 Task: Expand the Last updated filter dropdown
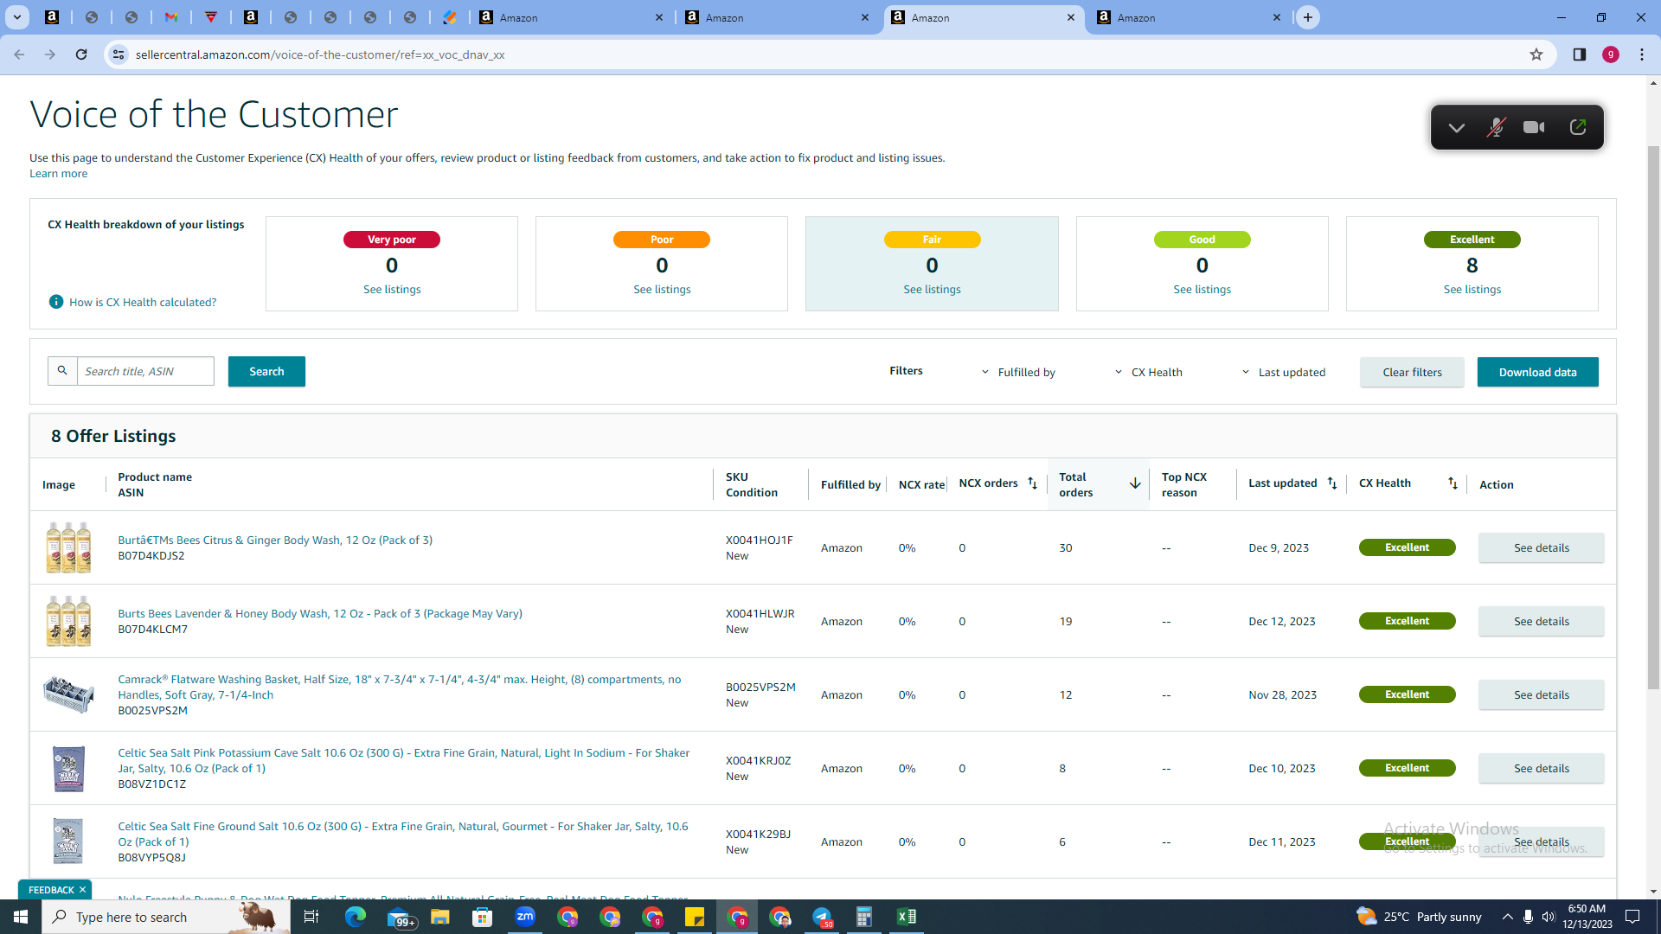point(1283,373)
